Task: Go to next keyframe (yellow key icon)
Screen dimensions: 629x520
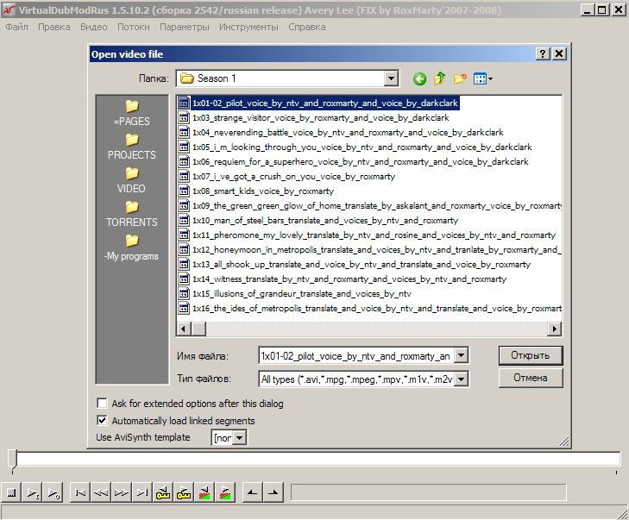Action: [x=185, y=492]
